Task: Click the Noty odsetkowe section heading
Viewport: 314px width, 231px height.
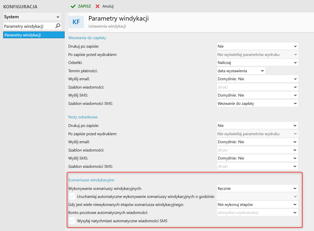Action: pos(83,117)
